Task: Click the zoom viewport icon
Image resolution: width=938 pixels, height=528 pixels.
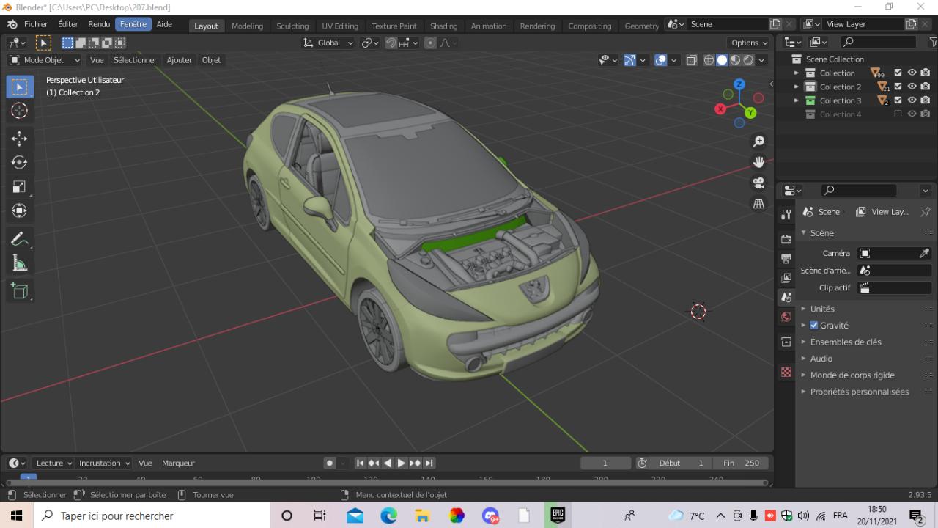Action: (x=758, y=141)
